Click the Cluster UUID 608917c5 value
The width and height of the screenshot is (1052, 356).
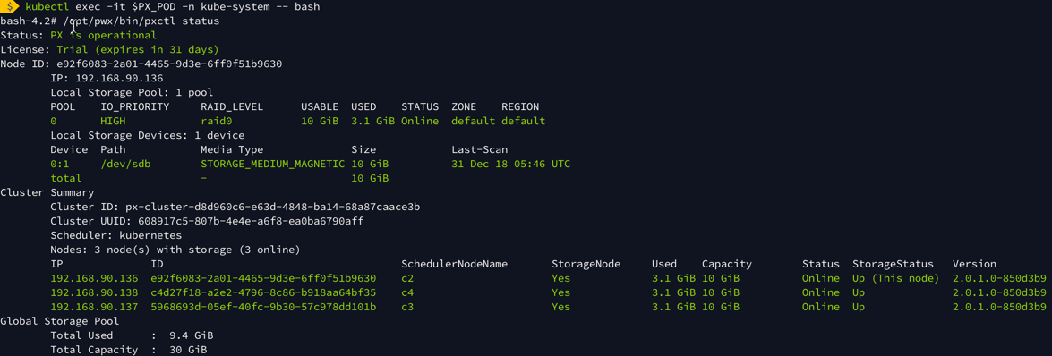click(x=251, y=221)
